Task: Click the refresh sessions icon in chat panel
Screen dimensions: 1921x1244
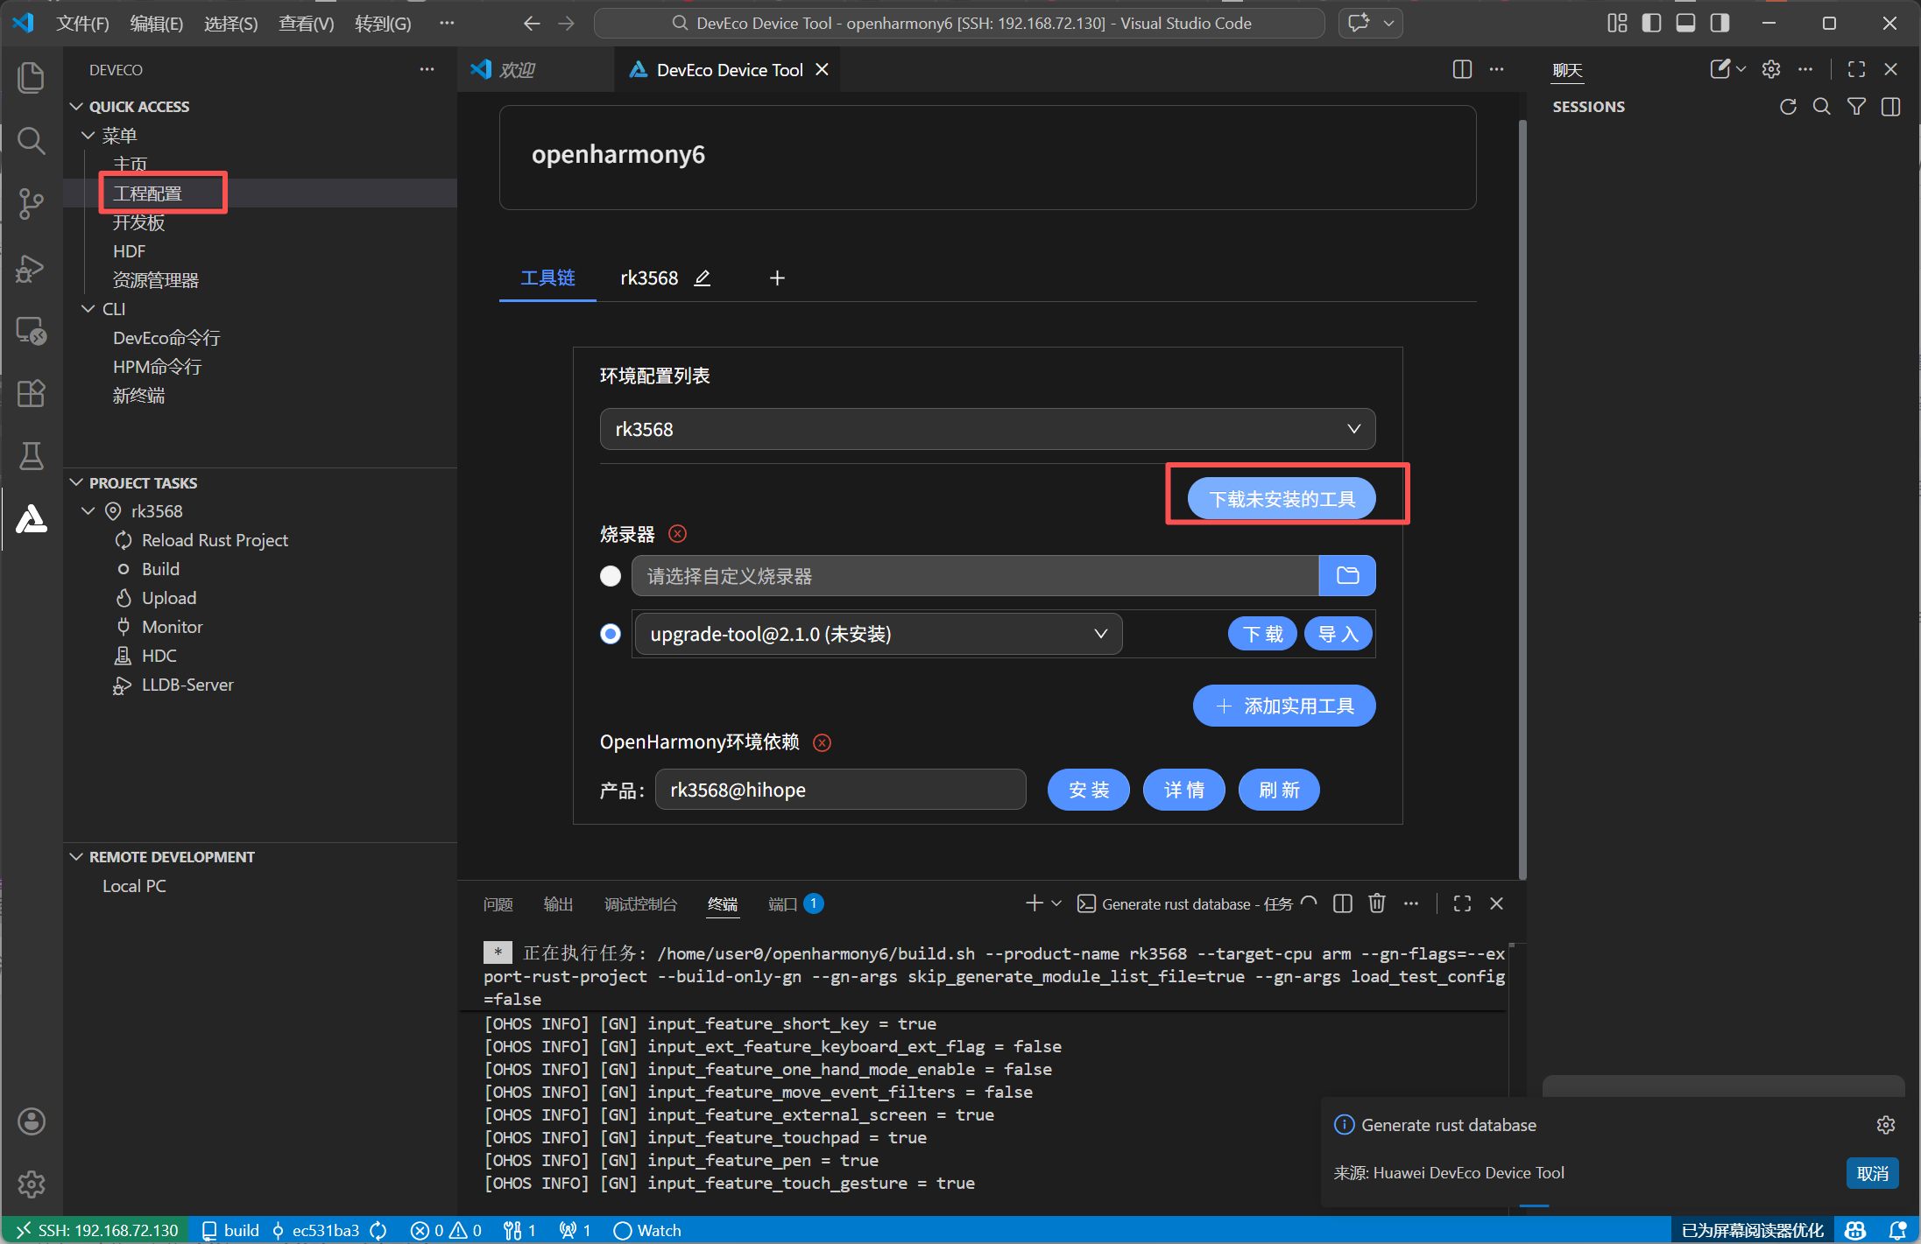Action: tap(1788, 107)
